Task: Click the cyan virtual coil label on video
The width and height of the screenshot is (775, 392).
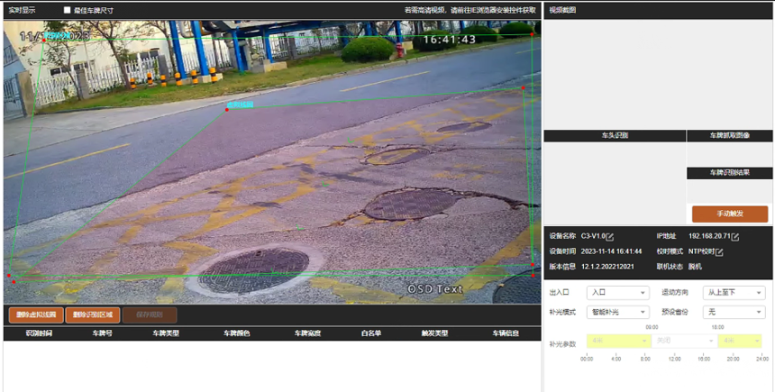Action: 239,105
